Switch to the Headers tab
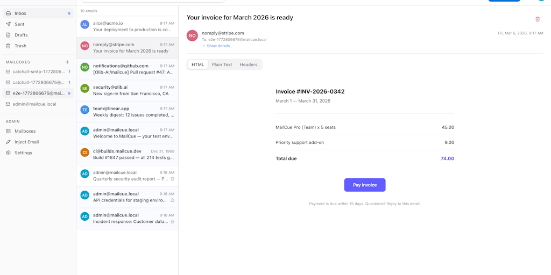The image size is (551, 275). pos(248,64)
